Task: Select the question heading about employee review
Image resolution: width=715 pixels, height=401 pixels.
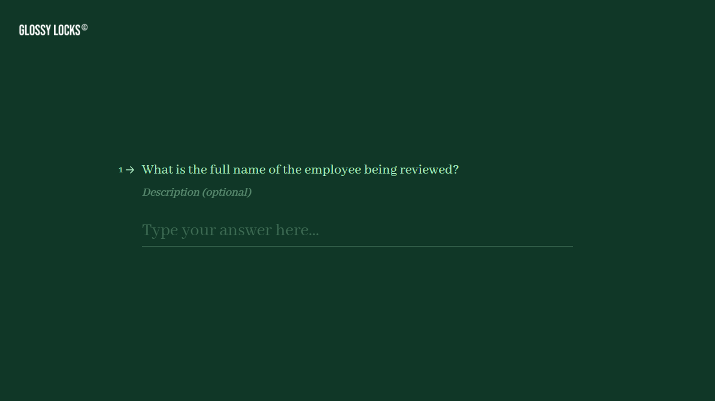Action: [x=300, y=169]
